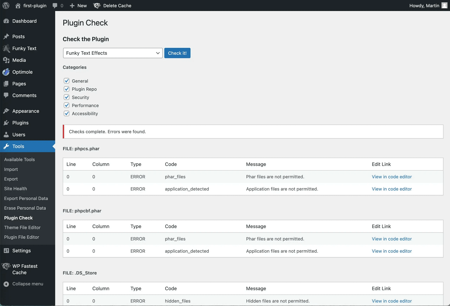Click the comments bubble icon in admin bar
This screenshot has width=450, height=306.
pyautogui.click(x=55, y=6)
